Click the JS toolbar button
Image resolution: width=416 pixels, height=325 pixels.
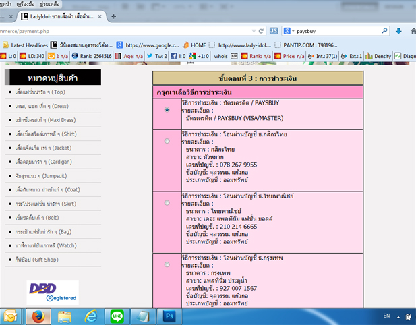coord(274,31)
